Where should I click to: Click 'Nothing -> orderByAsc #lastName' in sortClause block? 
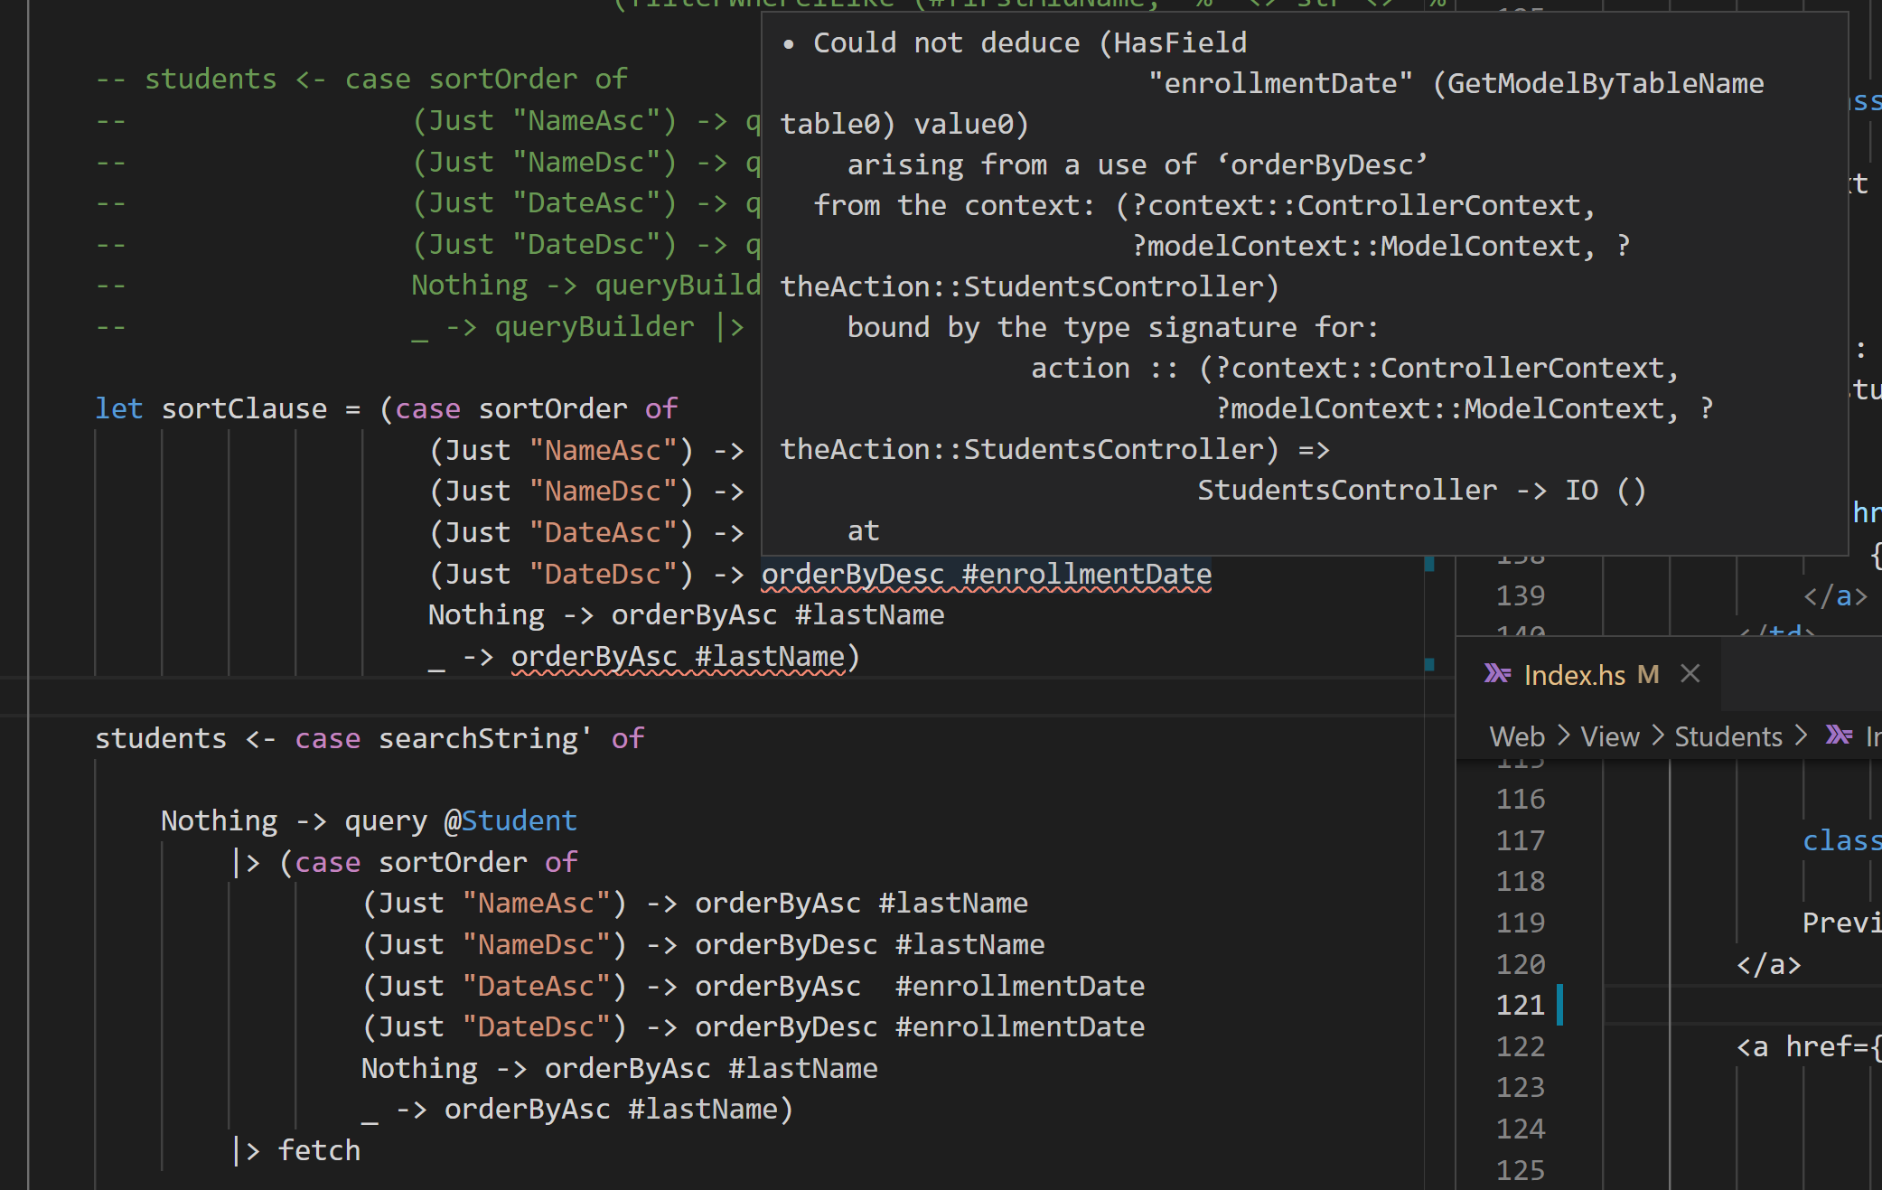pos(686,615)
